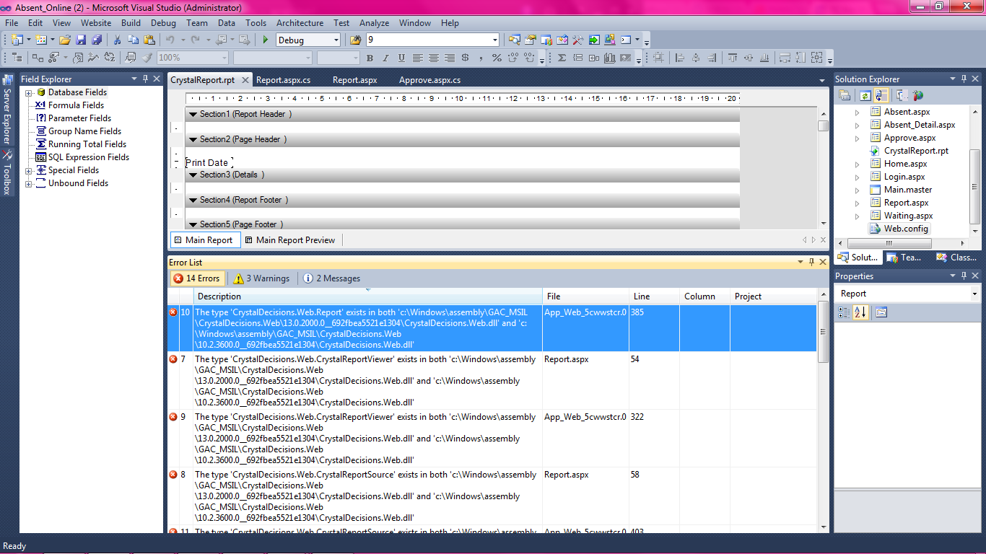Click the Open File folder icon
This screenshot has width=986, height=554.
coord(65,40)
